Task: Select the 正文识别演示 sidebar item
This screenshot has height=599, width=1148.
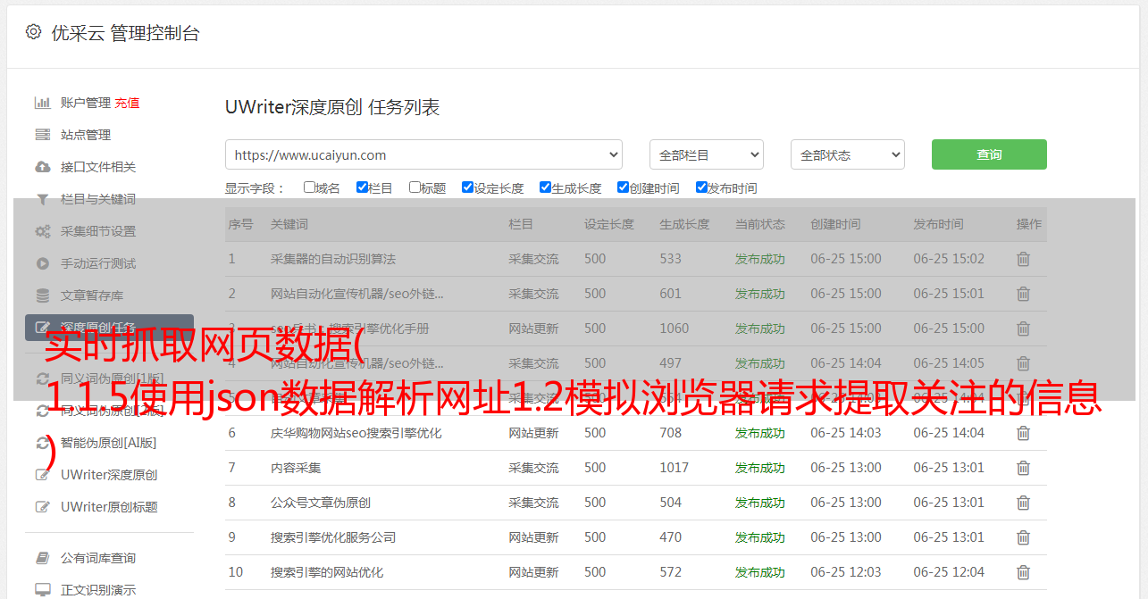Action: point(98,590)
